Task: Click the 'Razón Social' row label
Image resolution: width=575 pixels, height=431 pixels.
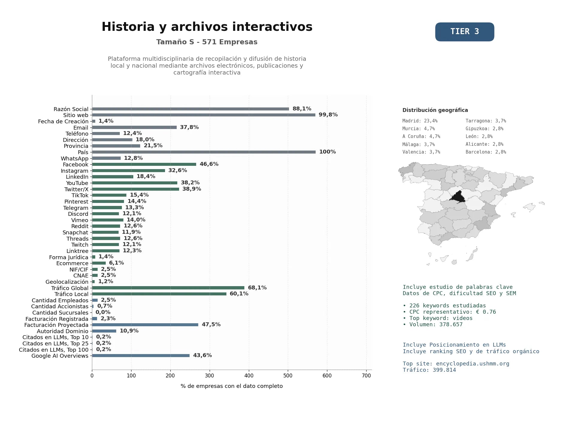Action: pos(71,109)
